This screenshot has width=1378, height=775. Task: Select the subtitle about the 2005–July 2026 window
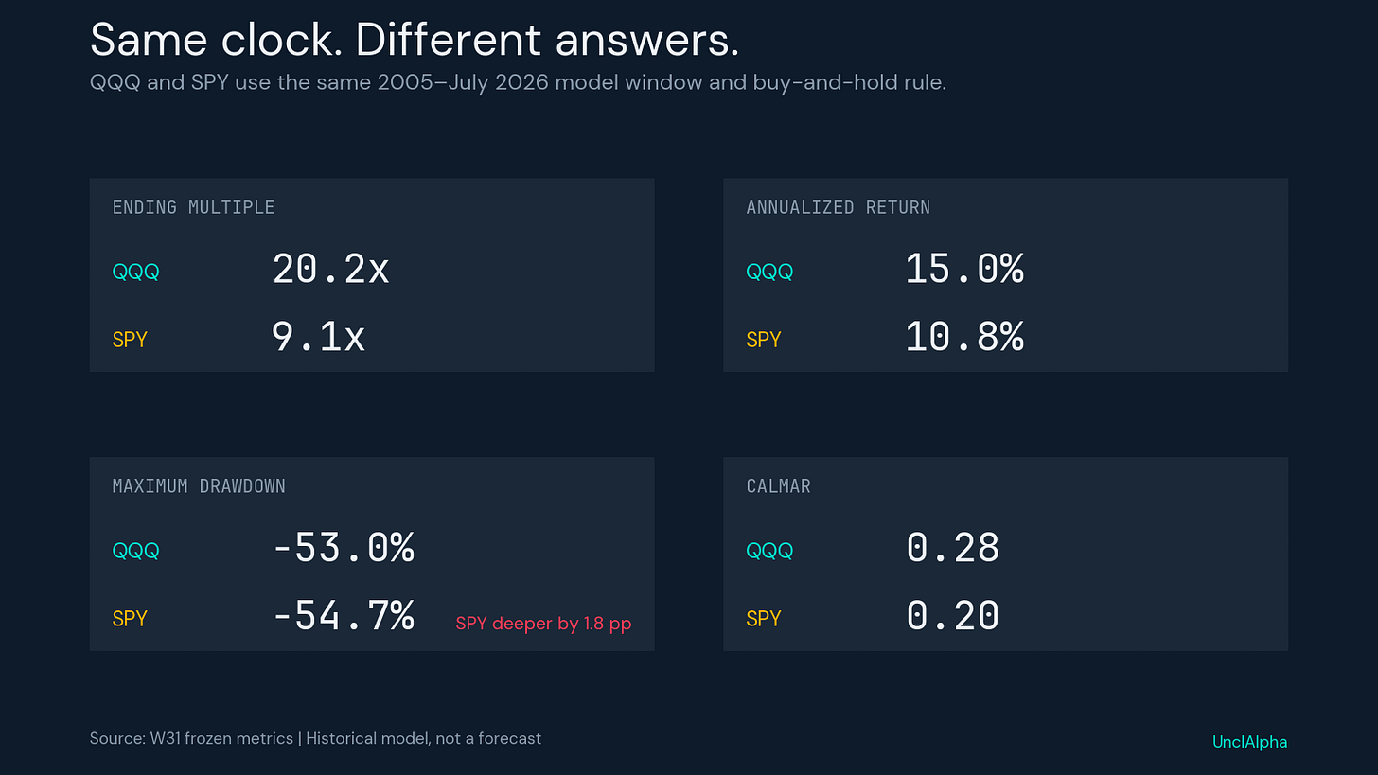coord(518,82)
